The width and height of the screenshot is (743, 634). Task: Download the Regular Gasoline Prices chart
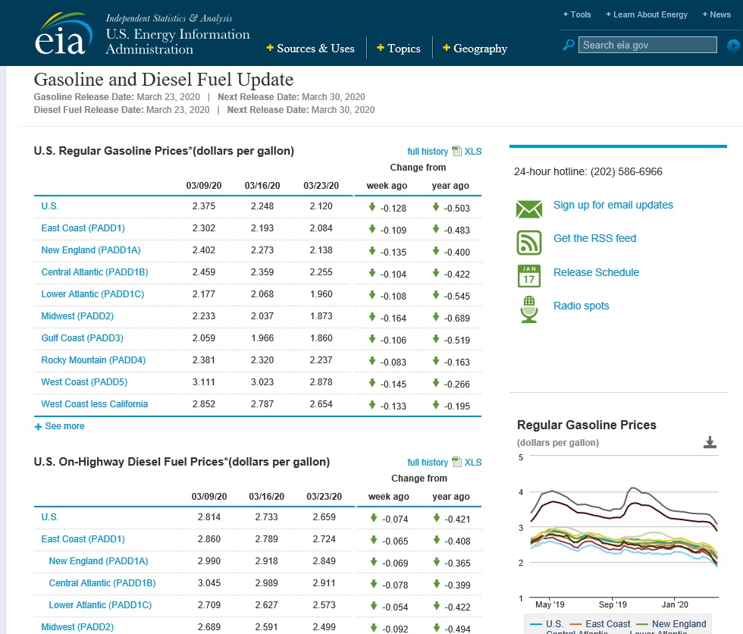tap(710, 442)
